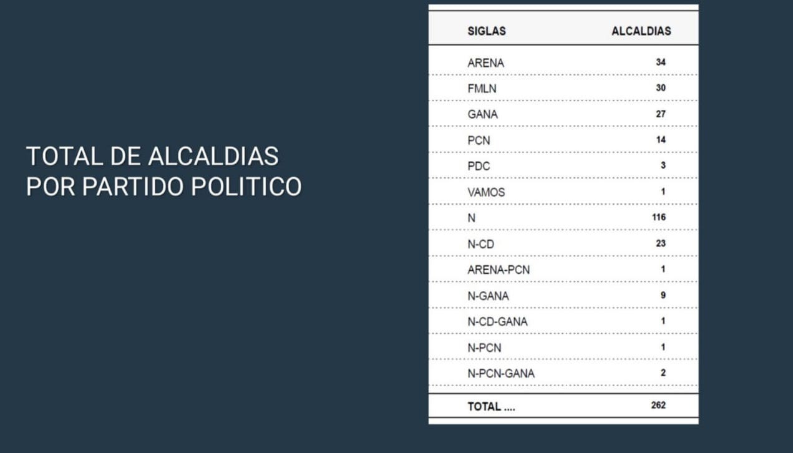Screen dimensions: 793x453
Task: Click the FMLN value 30
Action: click(660, 88)
